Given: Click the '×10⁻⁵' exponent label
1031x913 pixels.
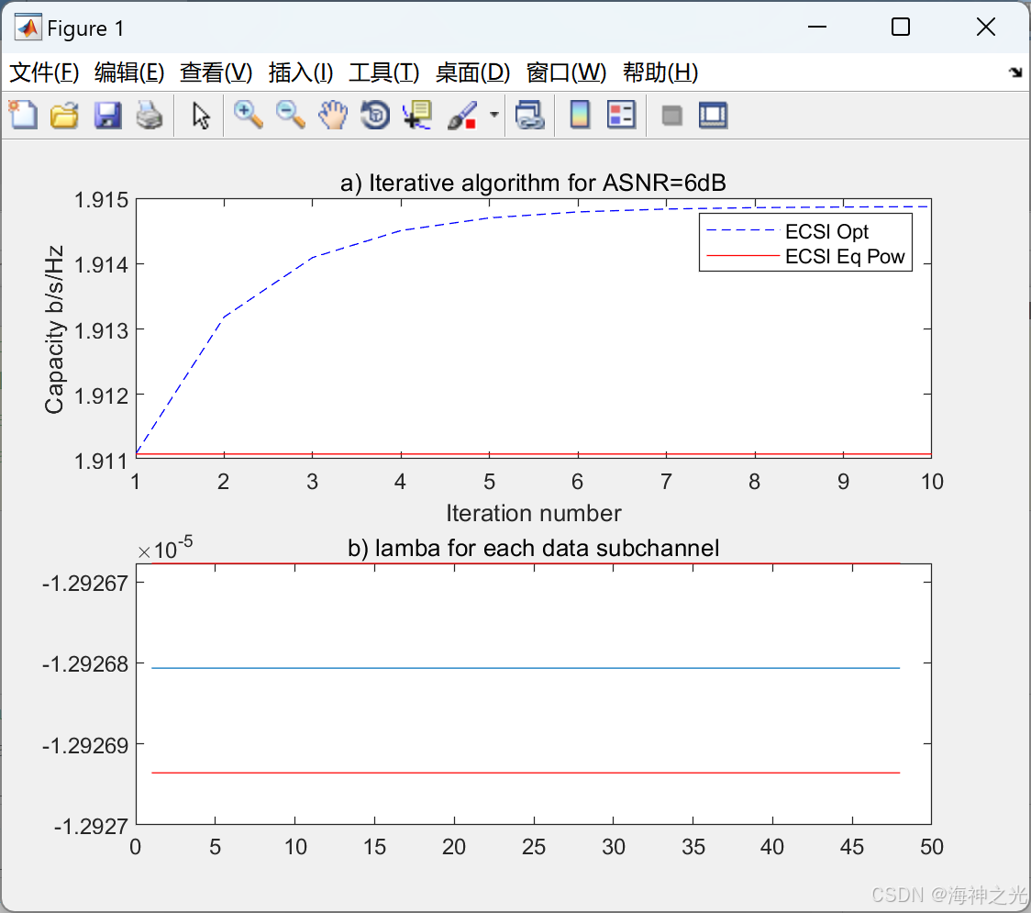Looking at the screenshot, I should click(x=165, y=548).
